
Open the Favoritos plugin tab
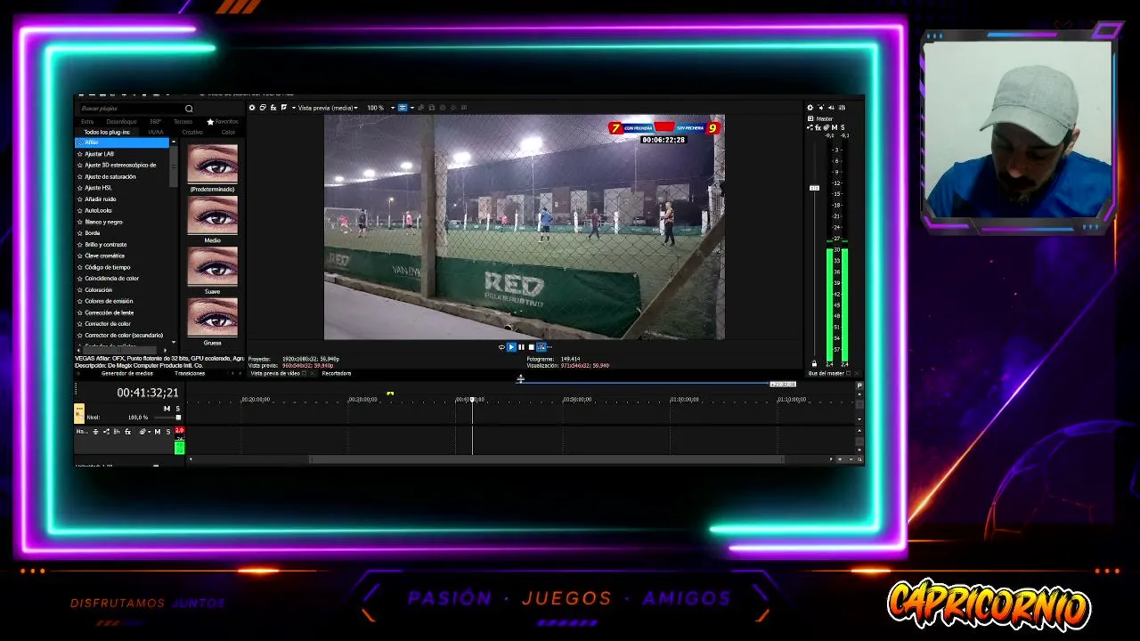coord(223,122)
